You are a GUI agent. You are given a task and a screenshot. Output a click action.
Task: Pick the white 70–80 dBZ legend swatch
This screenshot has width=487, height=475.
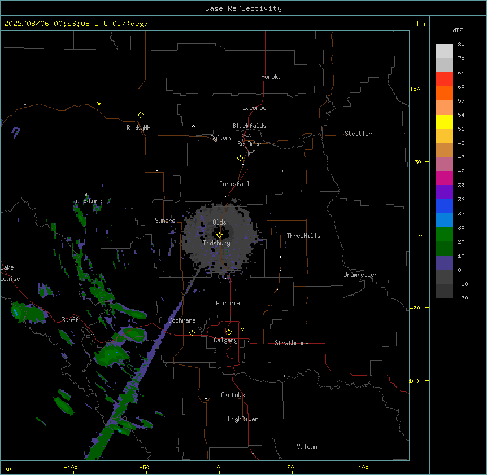(x=444, y=51)
